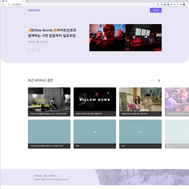This screenshot has width=189, height=189.
Task: Select hero slide indicator 02
Action: point(34,50)
